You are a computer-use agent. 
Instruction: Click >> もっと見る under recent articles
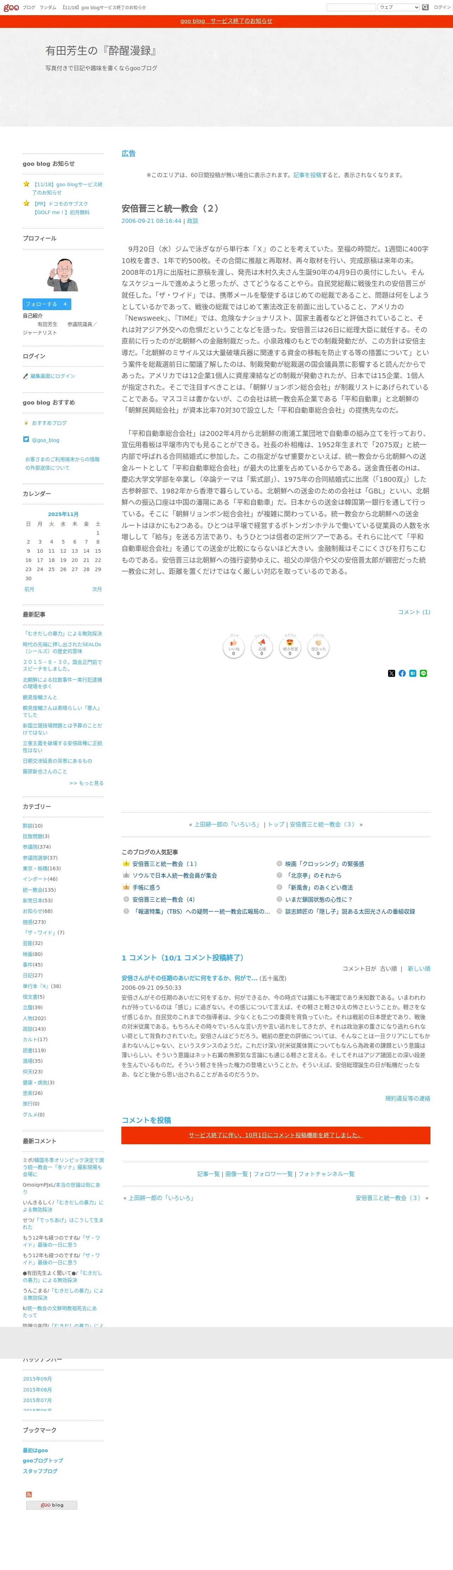tap(86, 783)
